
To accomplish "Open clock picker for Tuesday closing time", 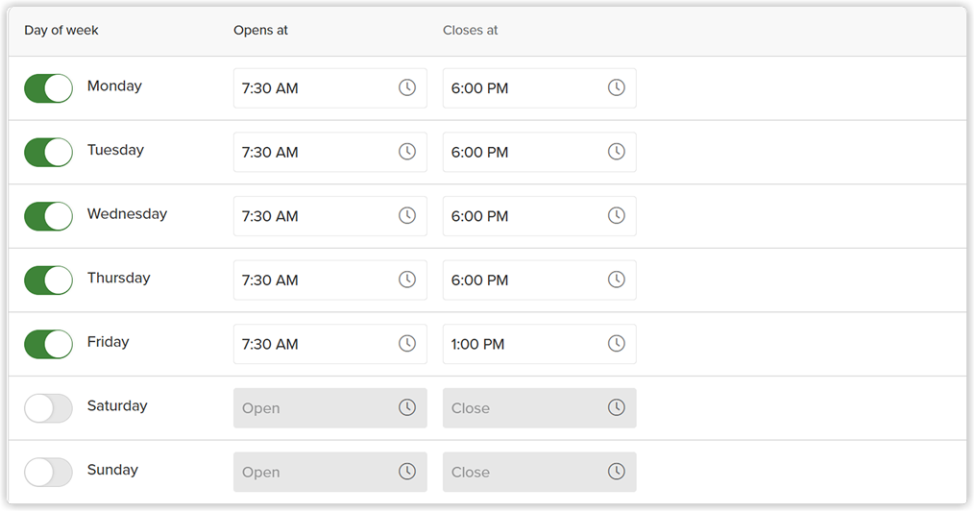I will [x=616, y=152].
